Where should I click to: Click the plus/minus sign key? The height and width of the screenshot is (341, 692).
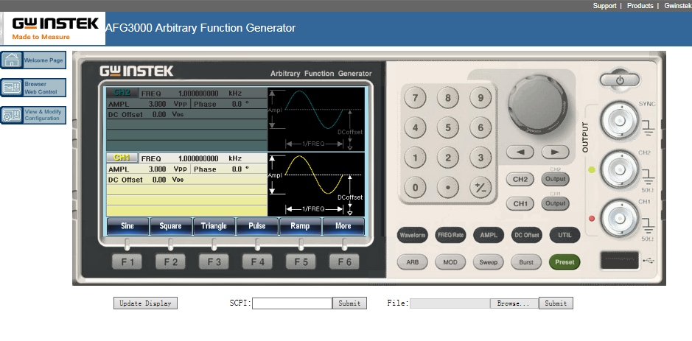pyautogui.click(x=480, y=188)
